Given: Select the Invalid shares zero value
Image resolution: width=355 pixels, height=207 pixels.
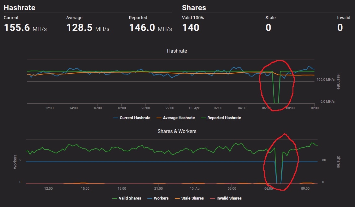Looking at the screenshot, I should click(340, 28).
